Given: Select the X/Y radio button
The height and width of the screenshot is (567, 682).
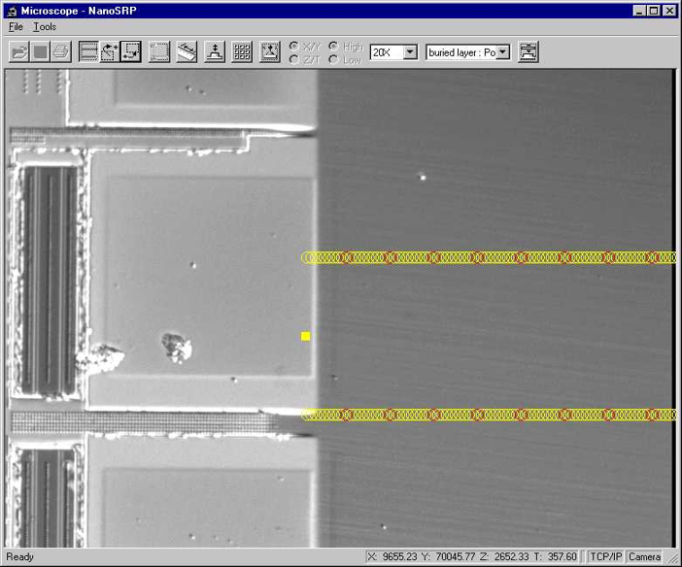Looking at the screenshot, I should [295, 46].
